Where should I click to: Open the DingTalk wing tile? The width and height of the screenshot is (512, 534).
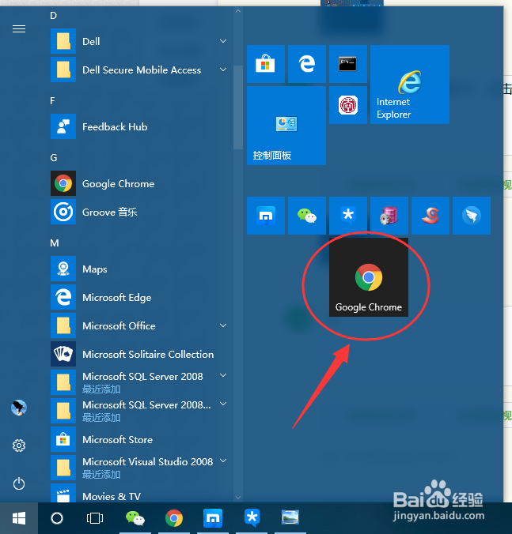[472, 216]
